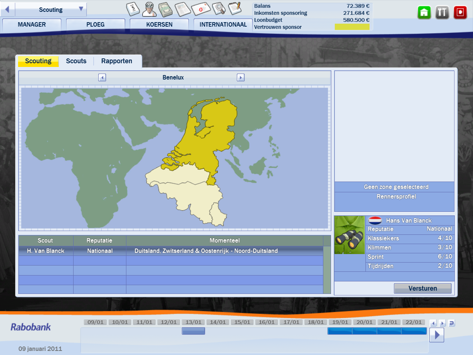
Task: Click the cyclist rider icon
Action: pyautogui.click(x=149, y=9)
